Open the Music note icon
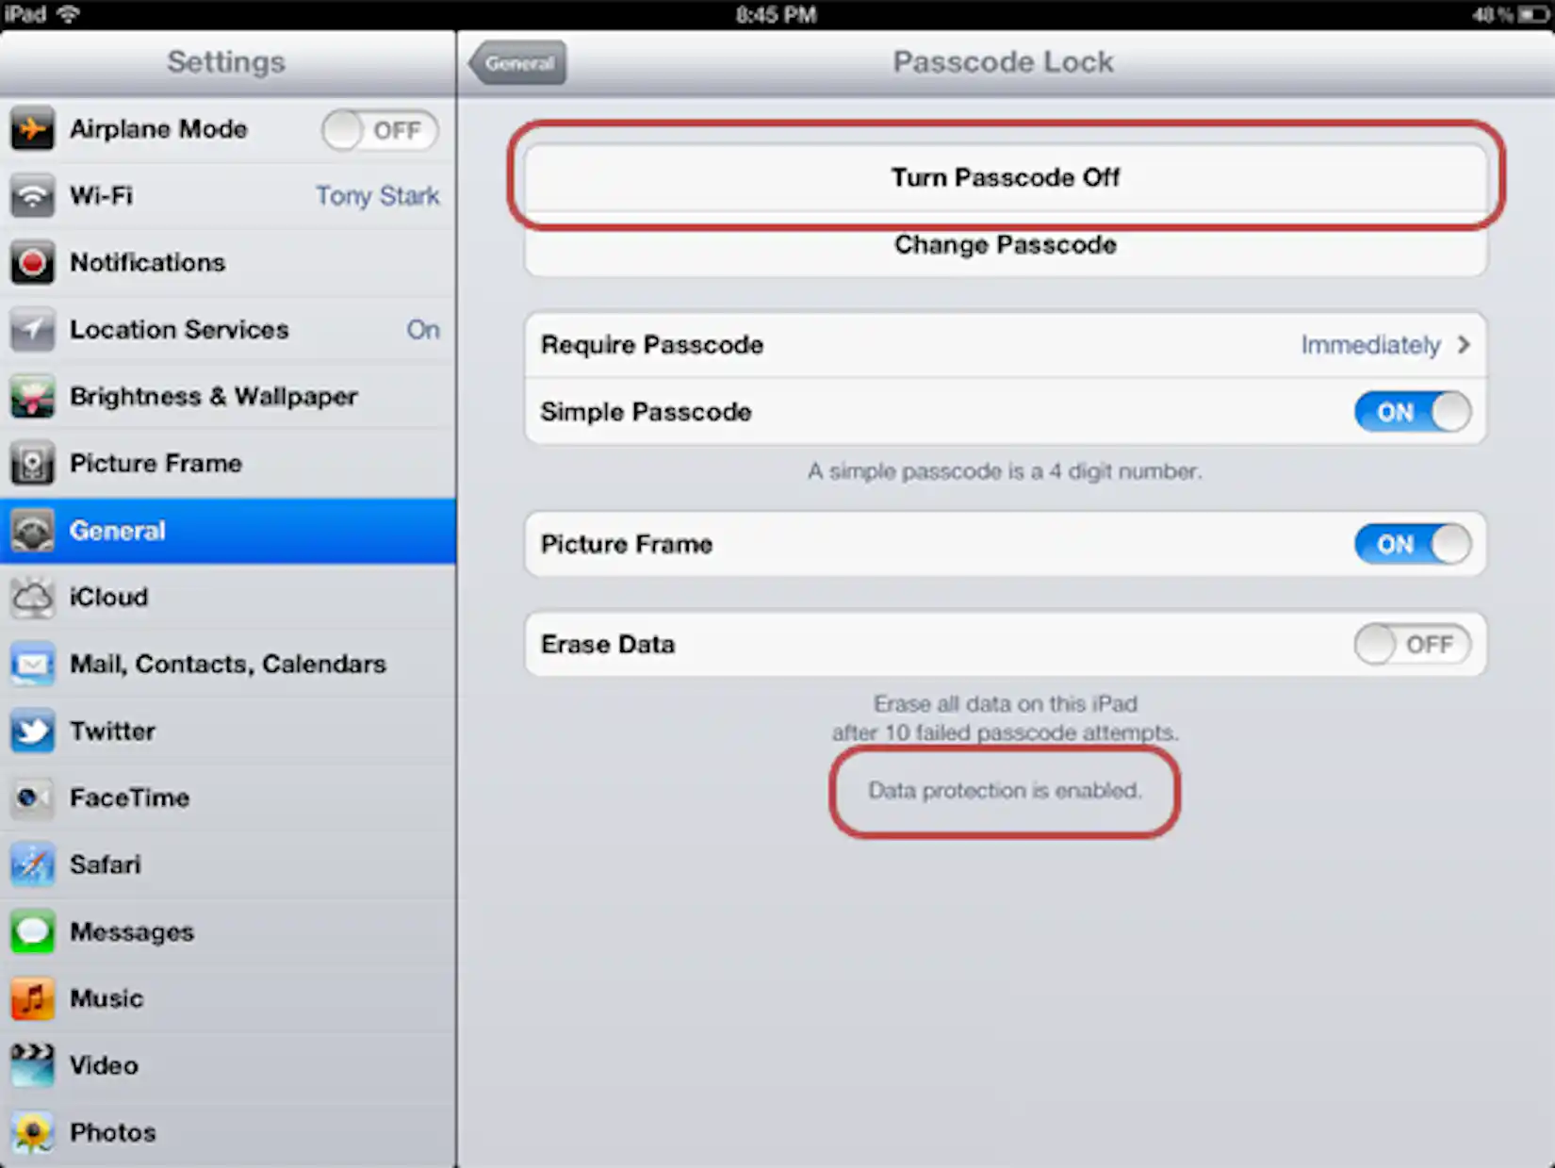 point(32,998)
